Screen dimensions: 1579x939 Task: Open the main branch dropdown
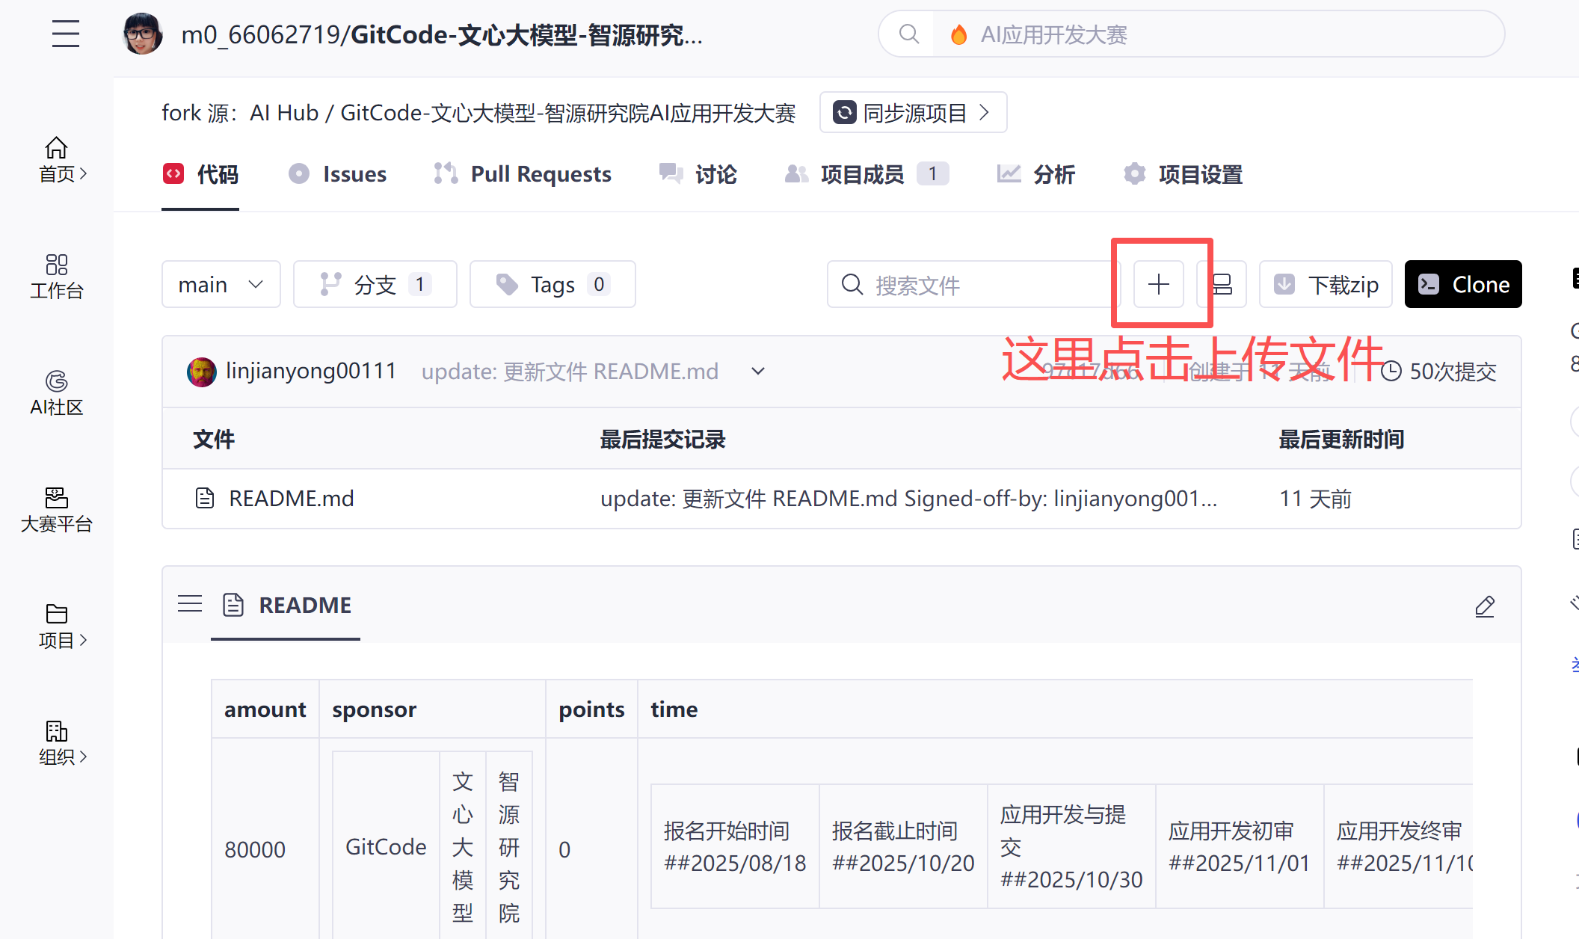[221, 284]
